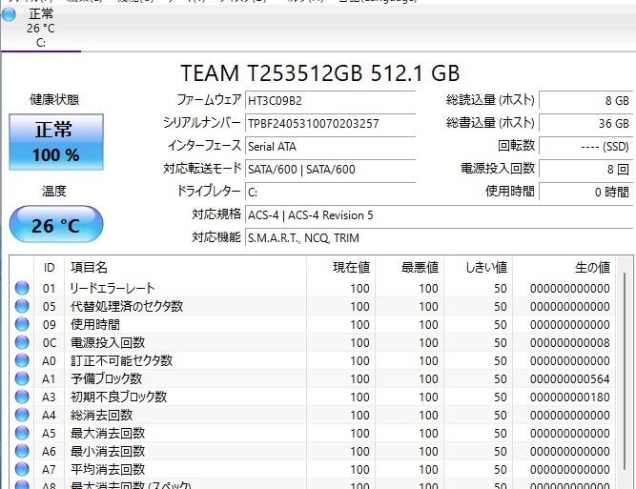The width and height of the screenshot is (636, 489).
Task: Click the blue status icon for row 01 リードエラーレート
Action: (x=21, y=289)
